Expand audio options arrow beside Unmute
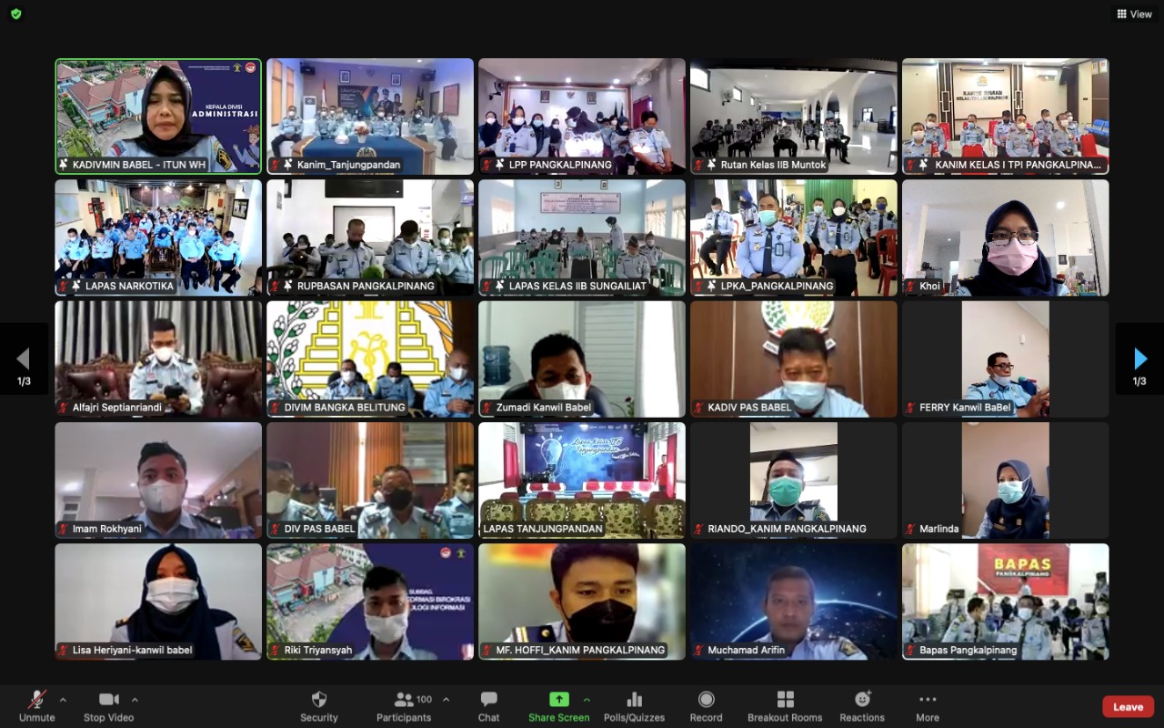Image resolution: width=1164 pixels, height=728 pixels. [63, 700]
